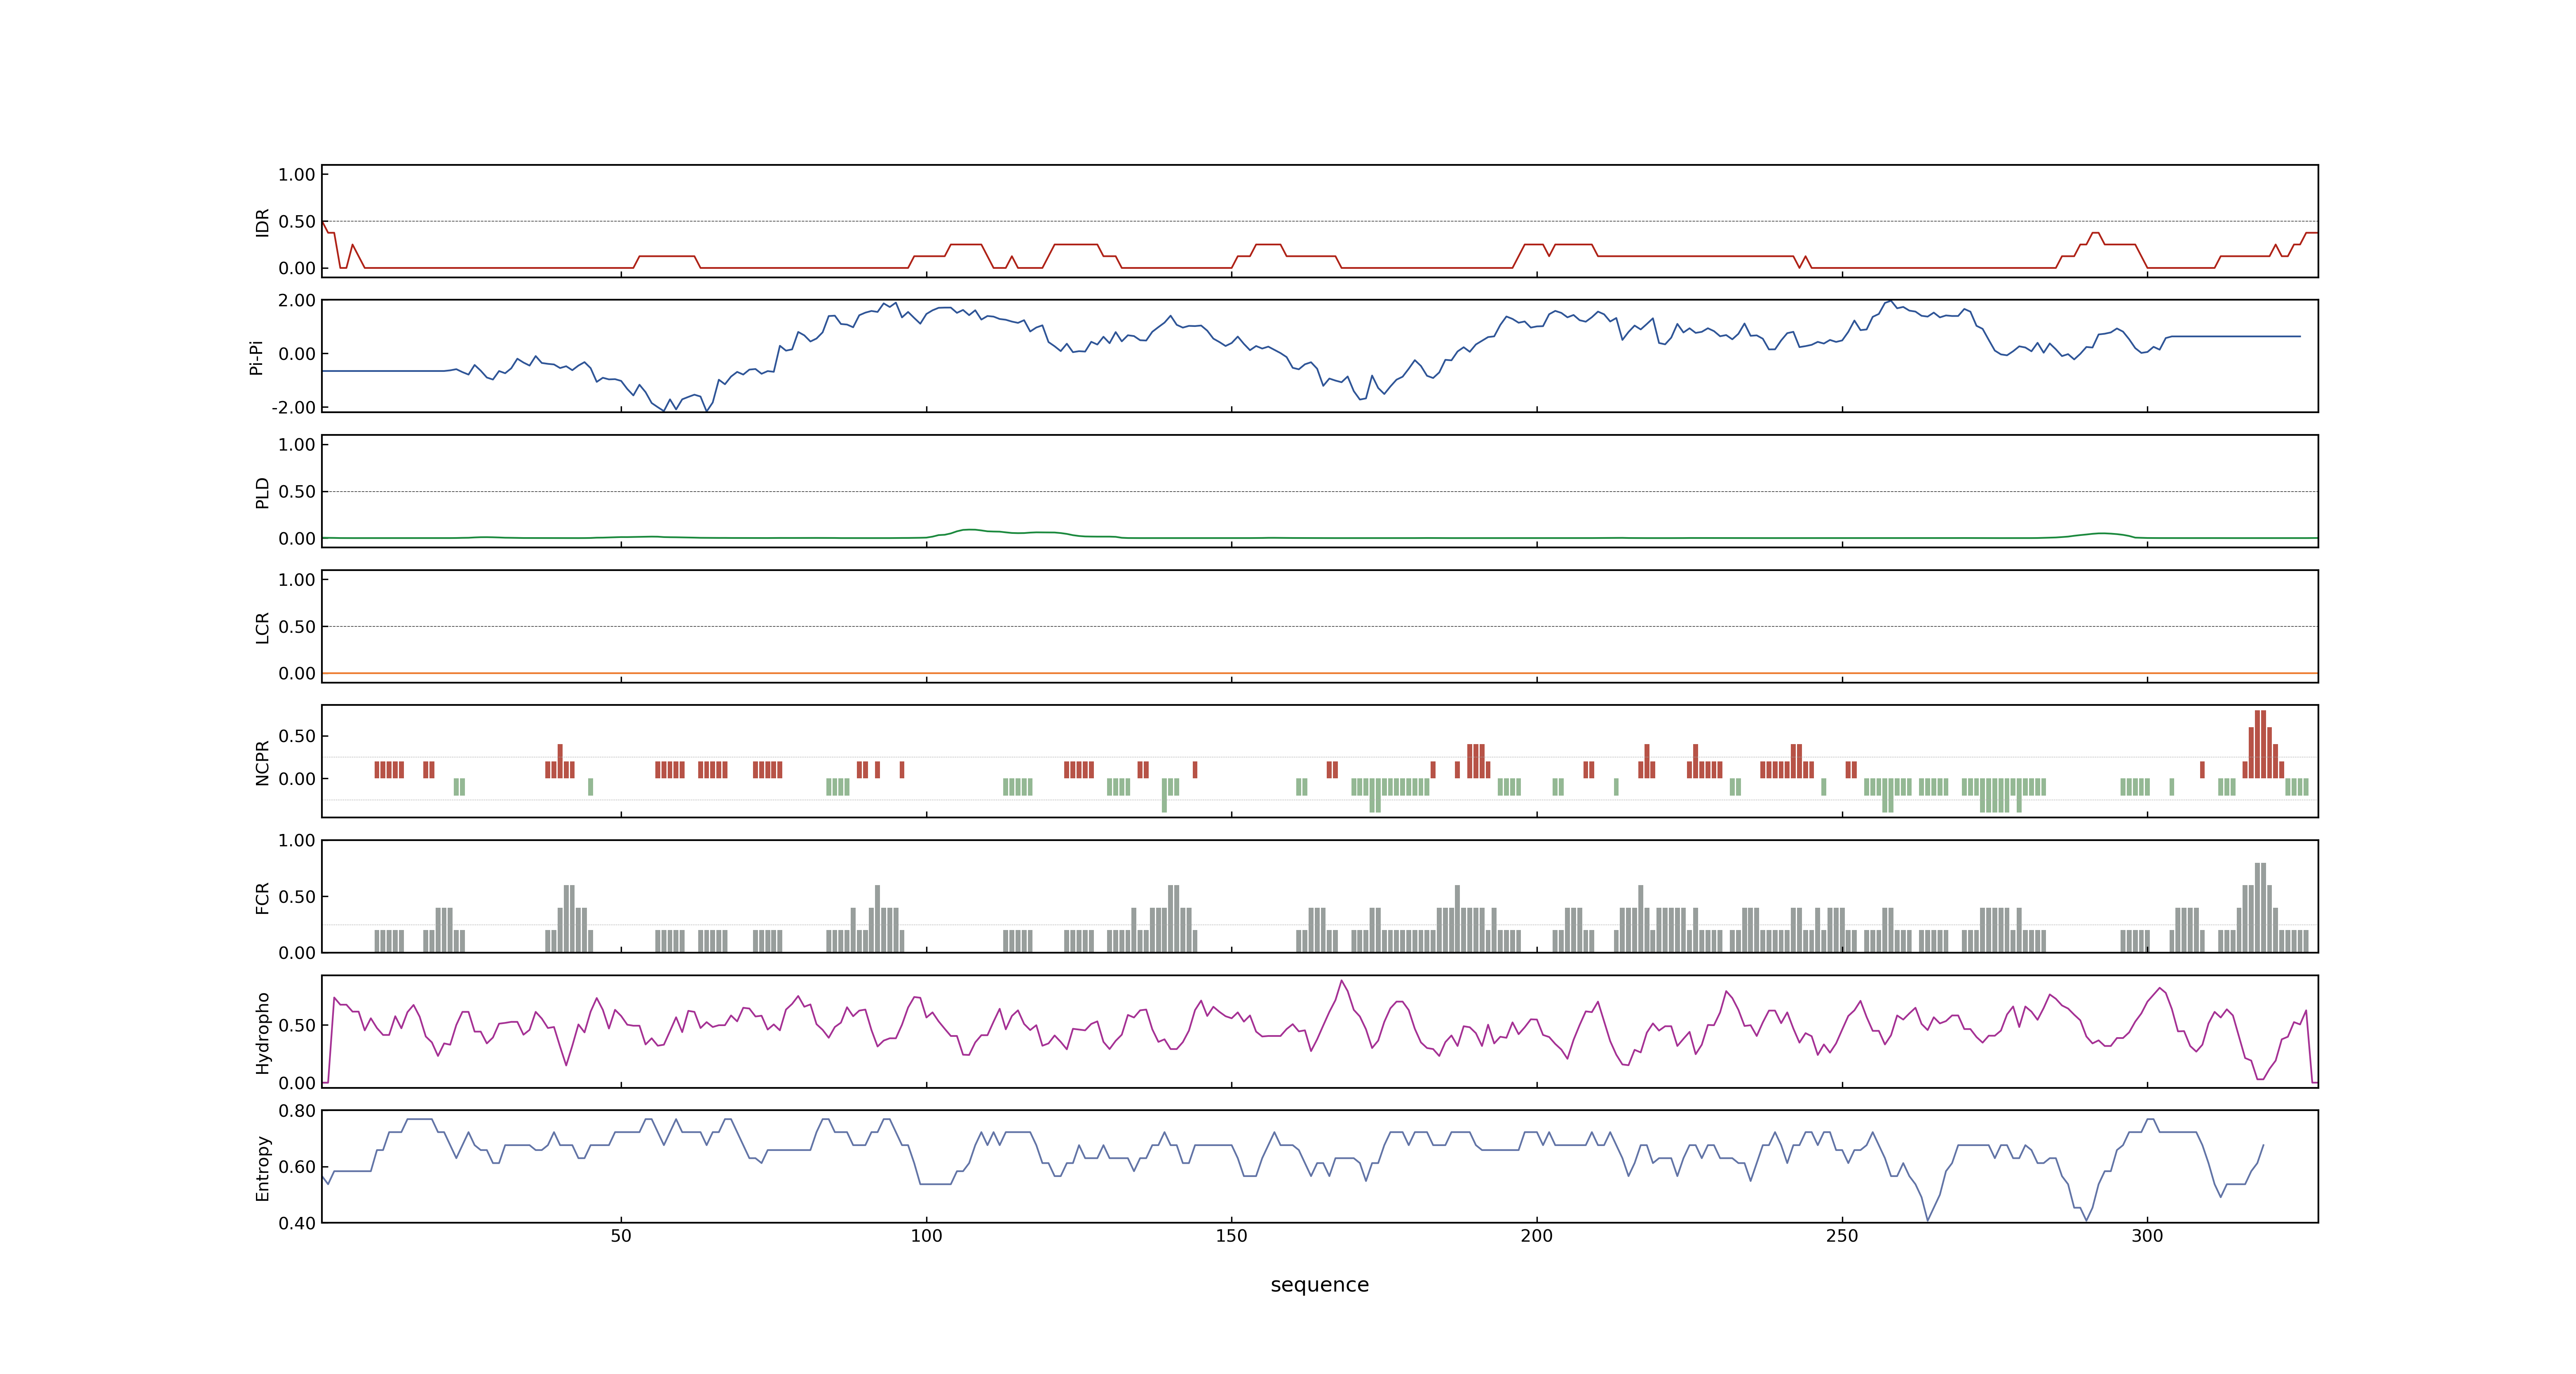Click the IDR axis label
This screenshot has width=2576, height=1374.
point(262,222)
